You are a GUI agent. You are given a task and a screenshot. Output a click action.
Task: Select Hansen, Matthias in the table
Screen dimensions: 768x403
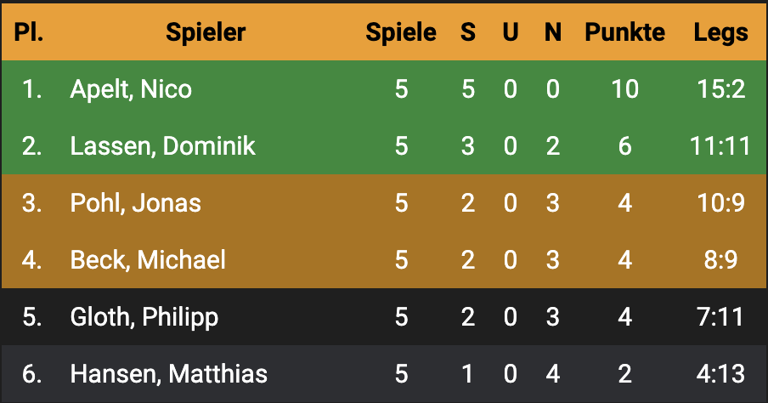coord(168,373)
